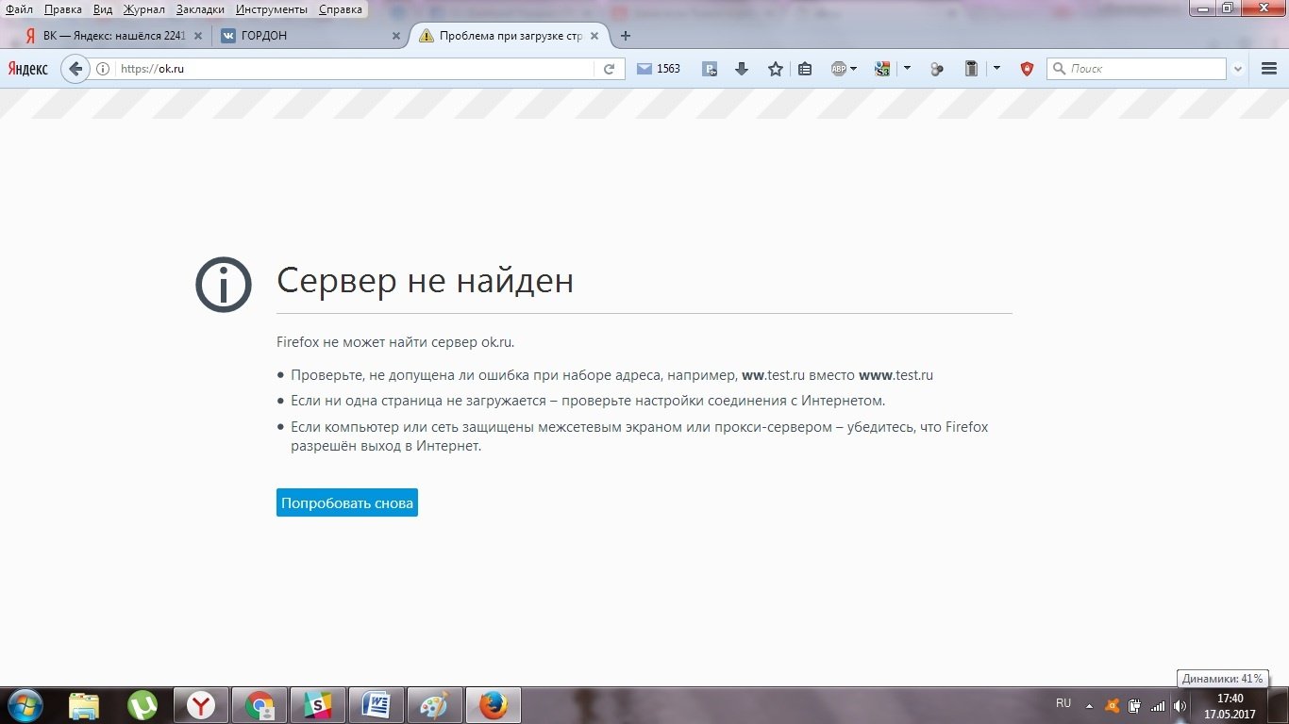Open the mail icon showing 1563
1289x724 pixels.
pos(658,69)
